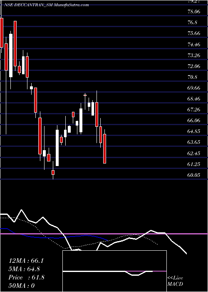
Task: Click the 62.45 price axis label
Action: click(x=194, y=154)
